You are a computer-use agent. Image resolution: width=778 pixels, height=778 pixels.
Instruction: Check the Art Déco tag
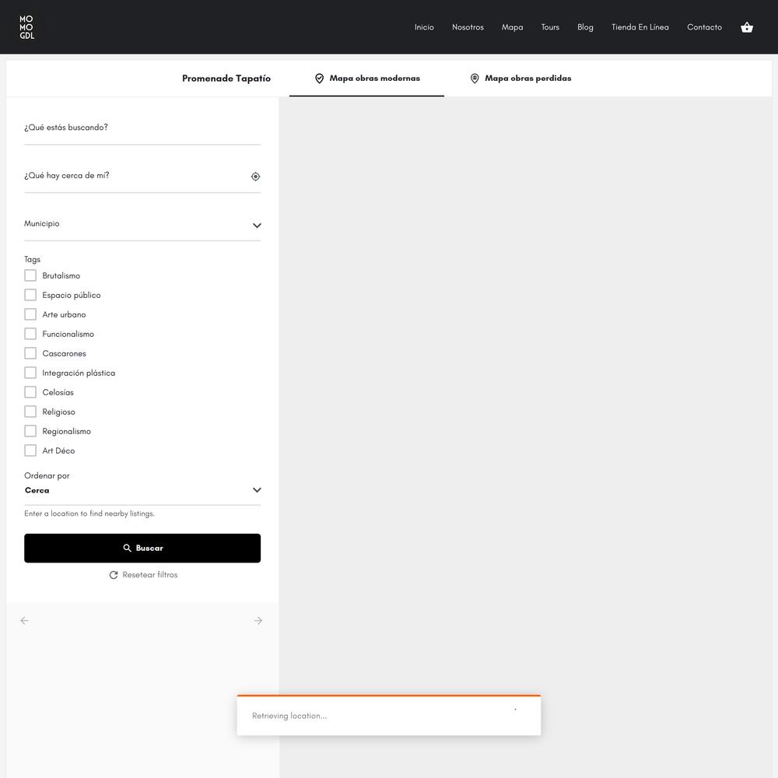pyautogui.click(x=30, y=450)
